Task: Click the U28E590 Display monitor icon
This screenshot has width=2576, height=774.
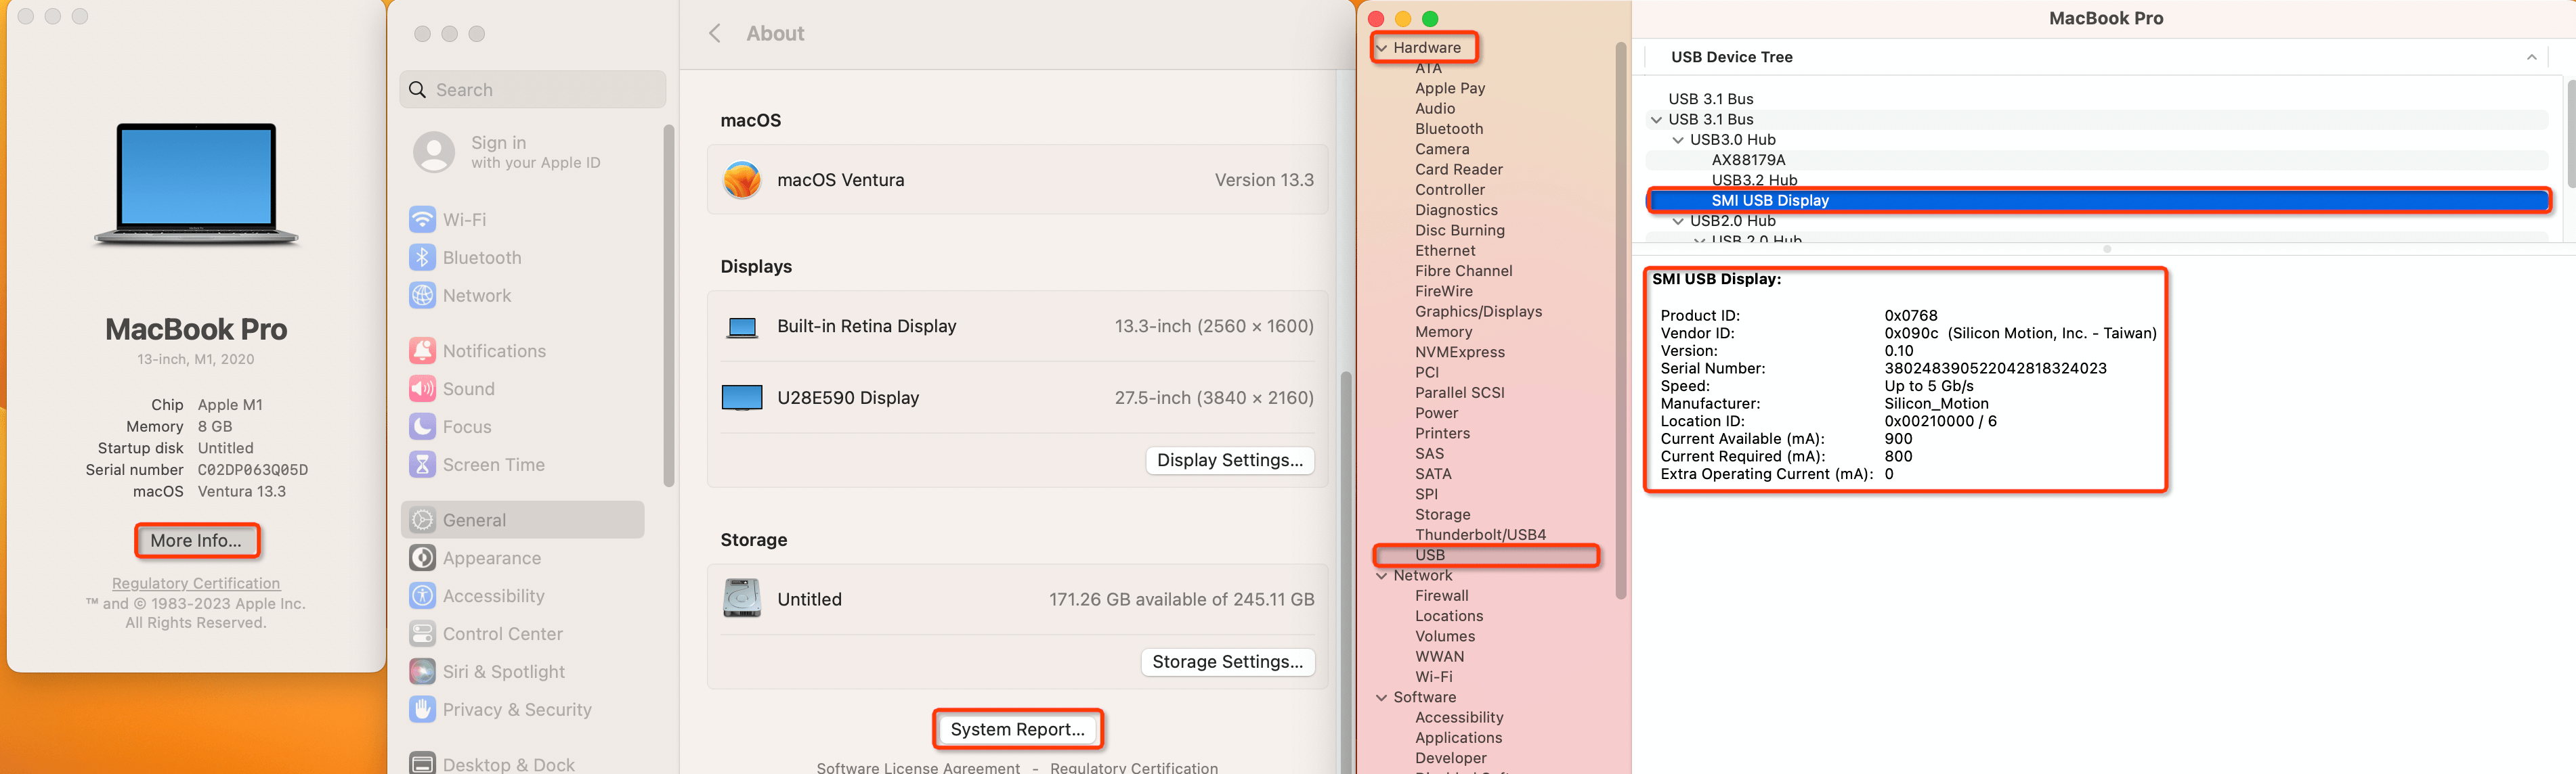Action: click(x=742, y=397)
